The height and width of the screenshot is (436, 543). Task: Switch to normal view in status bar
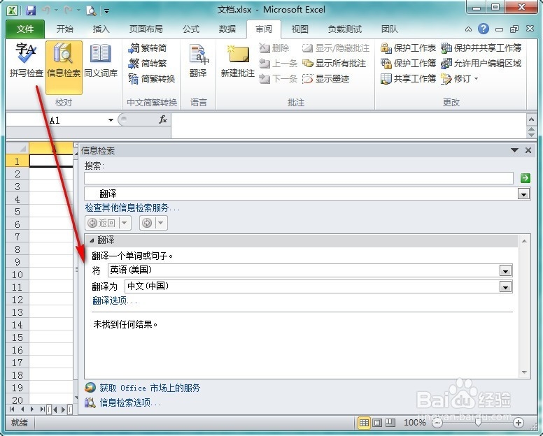[364, 423]
